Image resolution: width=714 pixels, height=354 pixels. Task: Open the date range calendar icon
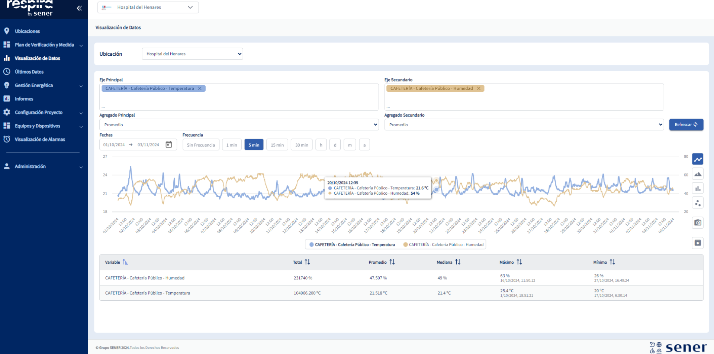(x=169, y=144)
